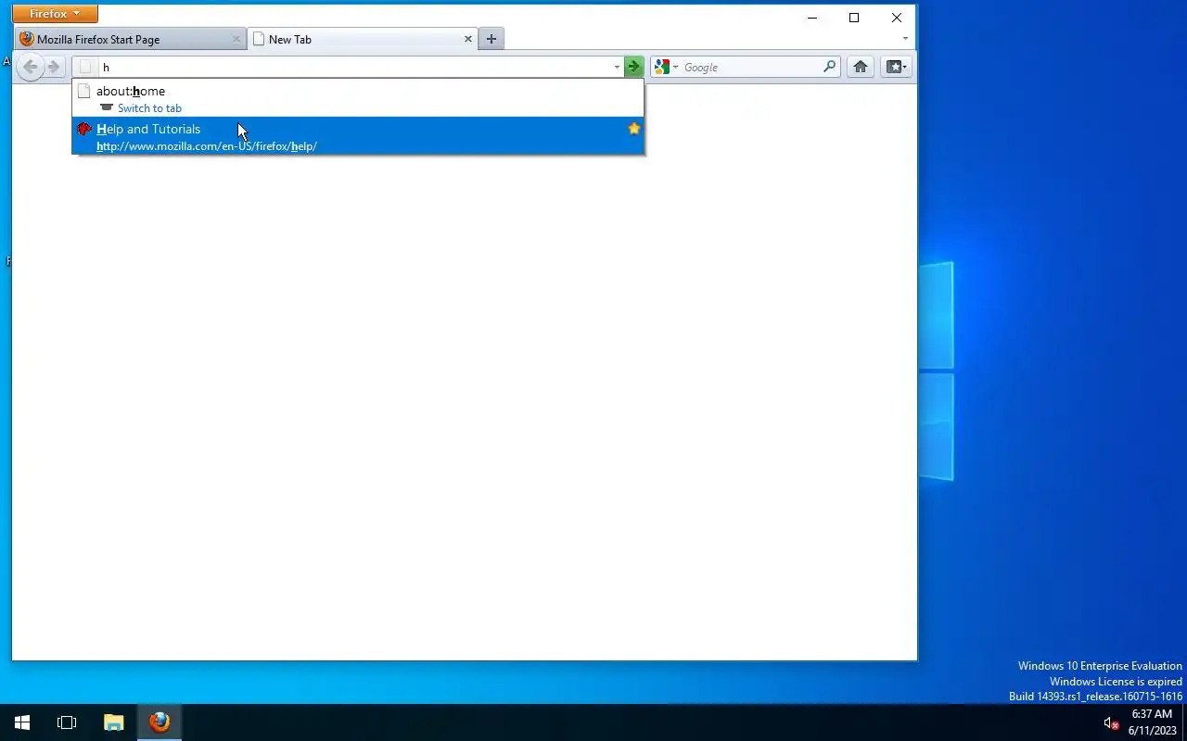Switch to the New Tab tab
Image resolution: width=1187 pixels, height=741 pixels.
[x=363, y=39]
